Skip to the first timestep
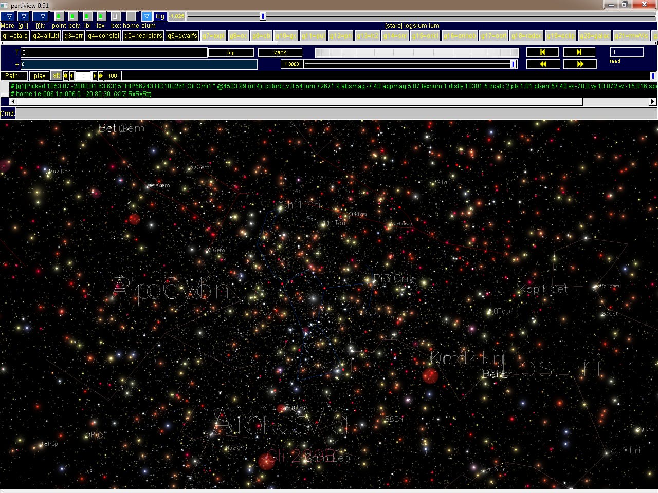The height and width of the screenshot is (493, 658). point(542,52)
